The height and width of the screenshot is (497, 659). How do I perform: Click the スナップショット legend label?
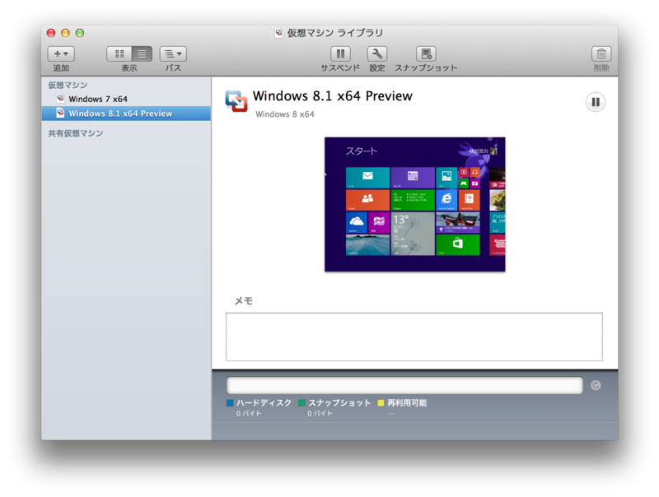pos(339,403)
